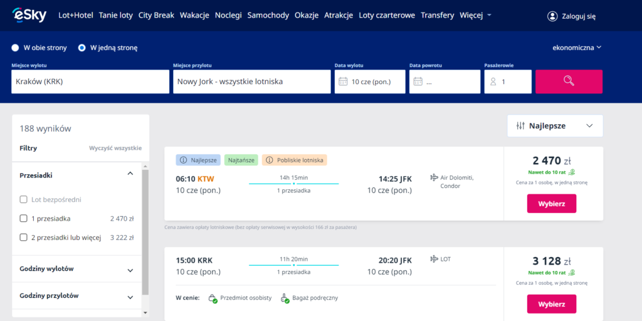642x321 pixels.
Task: Check the 1 przesiadka filter
Action: point(24,219)
